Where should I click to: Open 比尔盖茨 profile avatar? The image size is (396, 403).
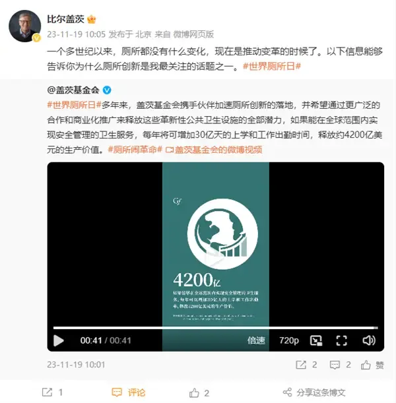coord(25,26)
